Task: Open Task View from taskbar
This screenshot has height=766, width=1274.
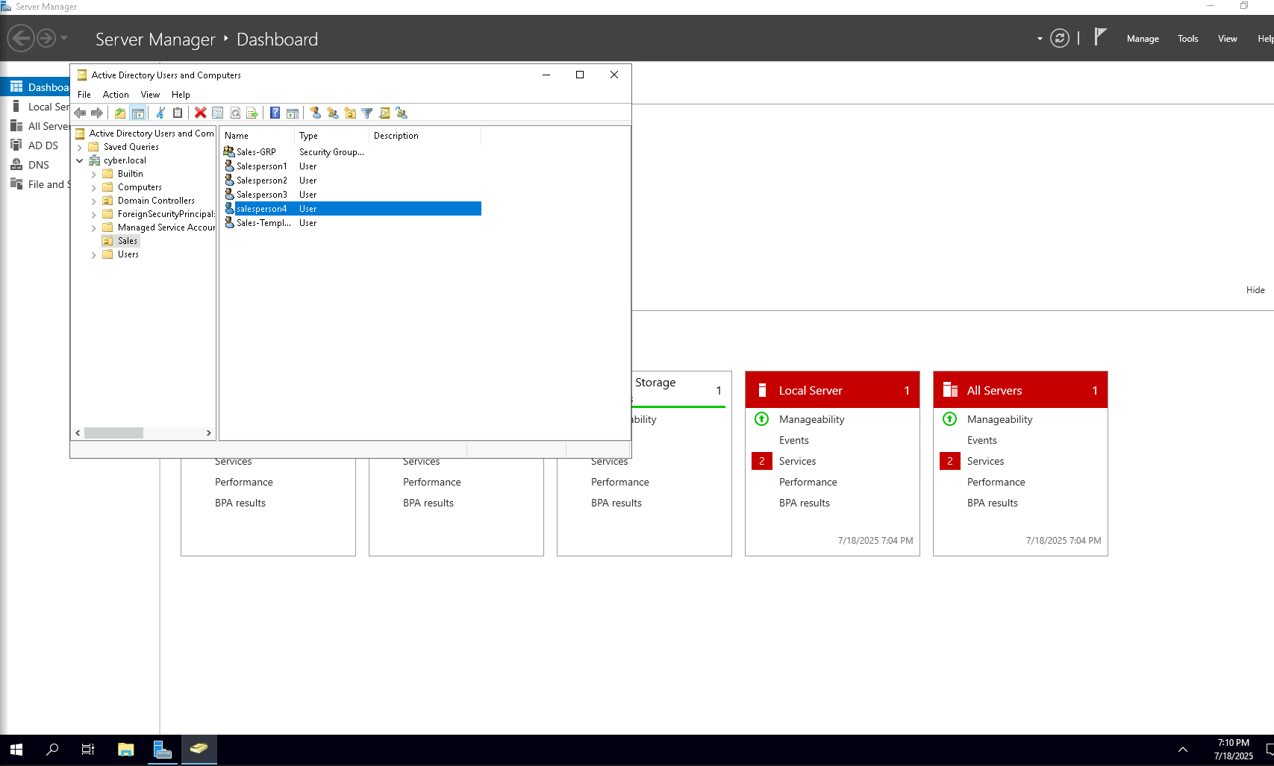Action: [x=88, y=750]
